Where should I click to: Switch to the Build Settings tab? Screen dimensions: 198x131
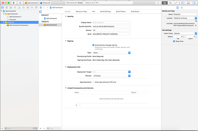point(106,12)
